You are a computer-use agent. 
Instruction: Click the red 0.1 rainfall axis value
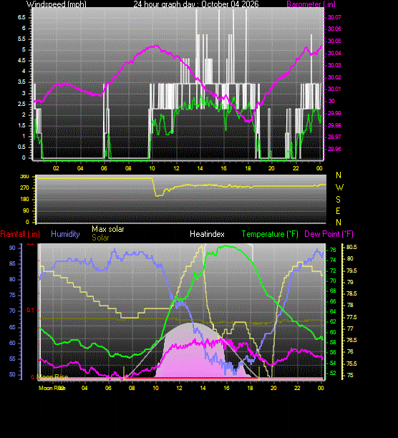[30, 311]
